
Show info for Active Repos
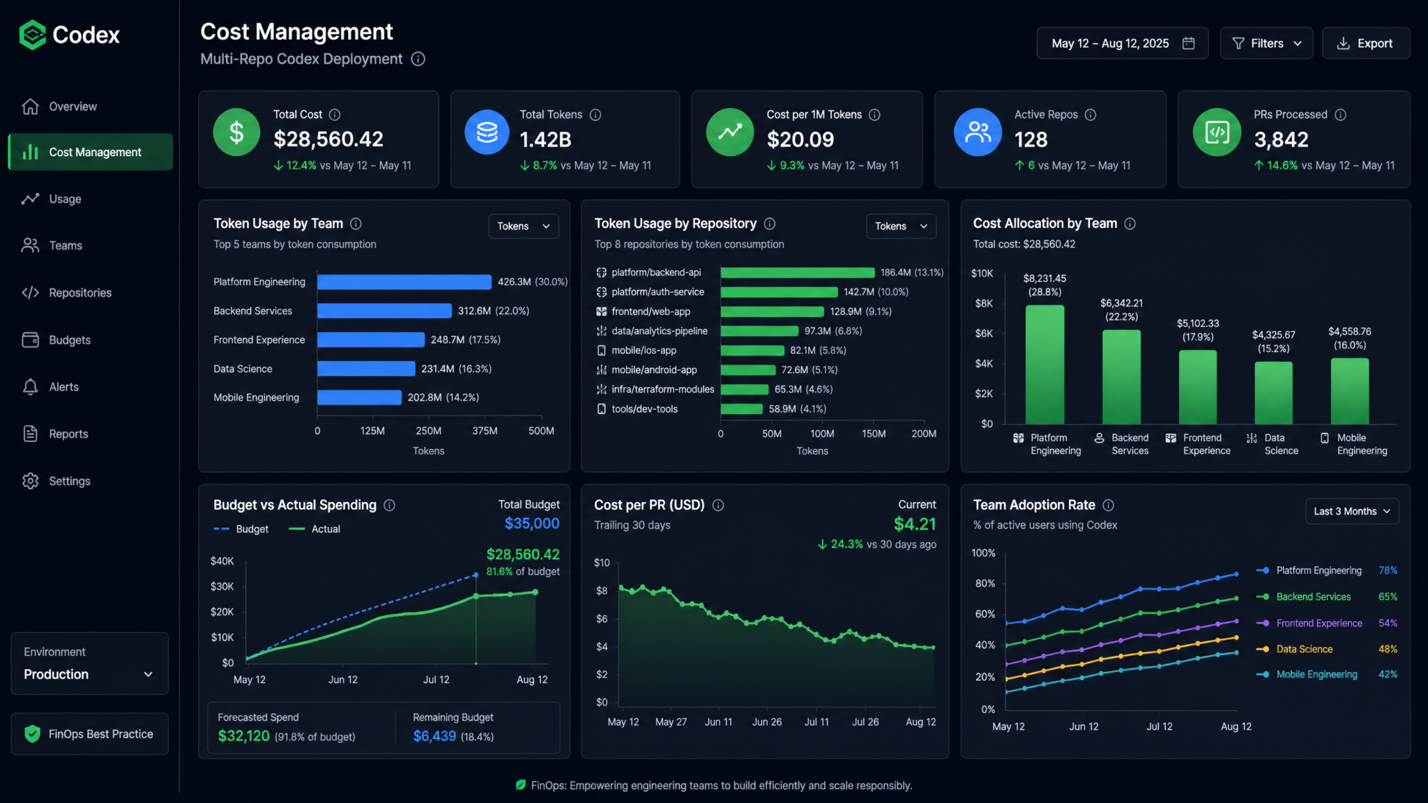coord(1091,114)
